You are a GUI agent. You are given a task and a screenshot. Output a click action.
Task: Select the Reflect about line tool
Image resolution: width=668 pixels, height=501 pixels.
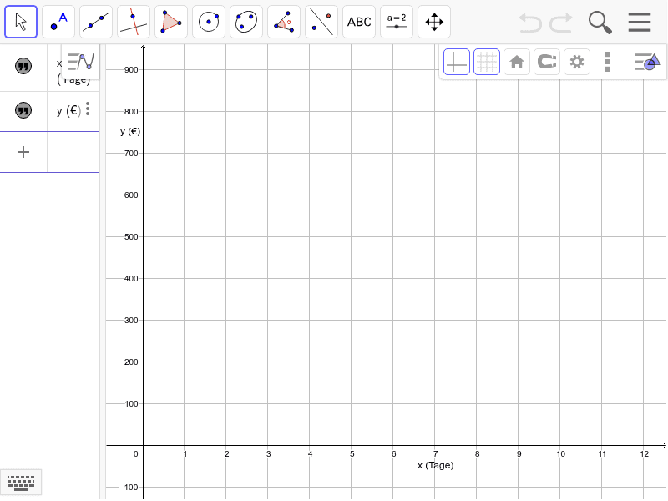pyautogui.click(x=321, y=22)
